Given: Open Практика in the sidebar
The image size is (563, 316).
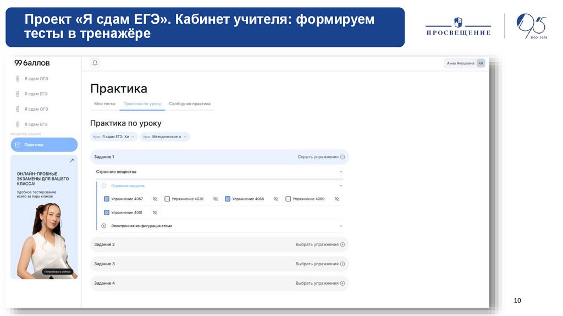Looking at the screenshot, I should (x=44, y=145).
